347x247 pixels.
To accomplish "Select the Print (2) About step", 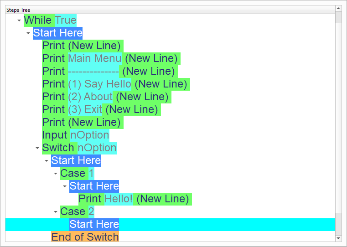I will (105, 97).
